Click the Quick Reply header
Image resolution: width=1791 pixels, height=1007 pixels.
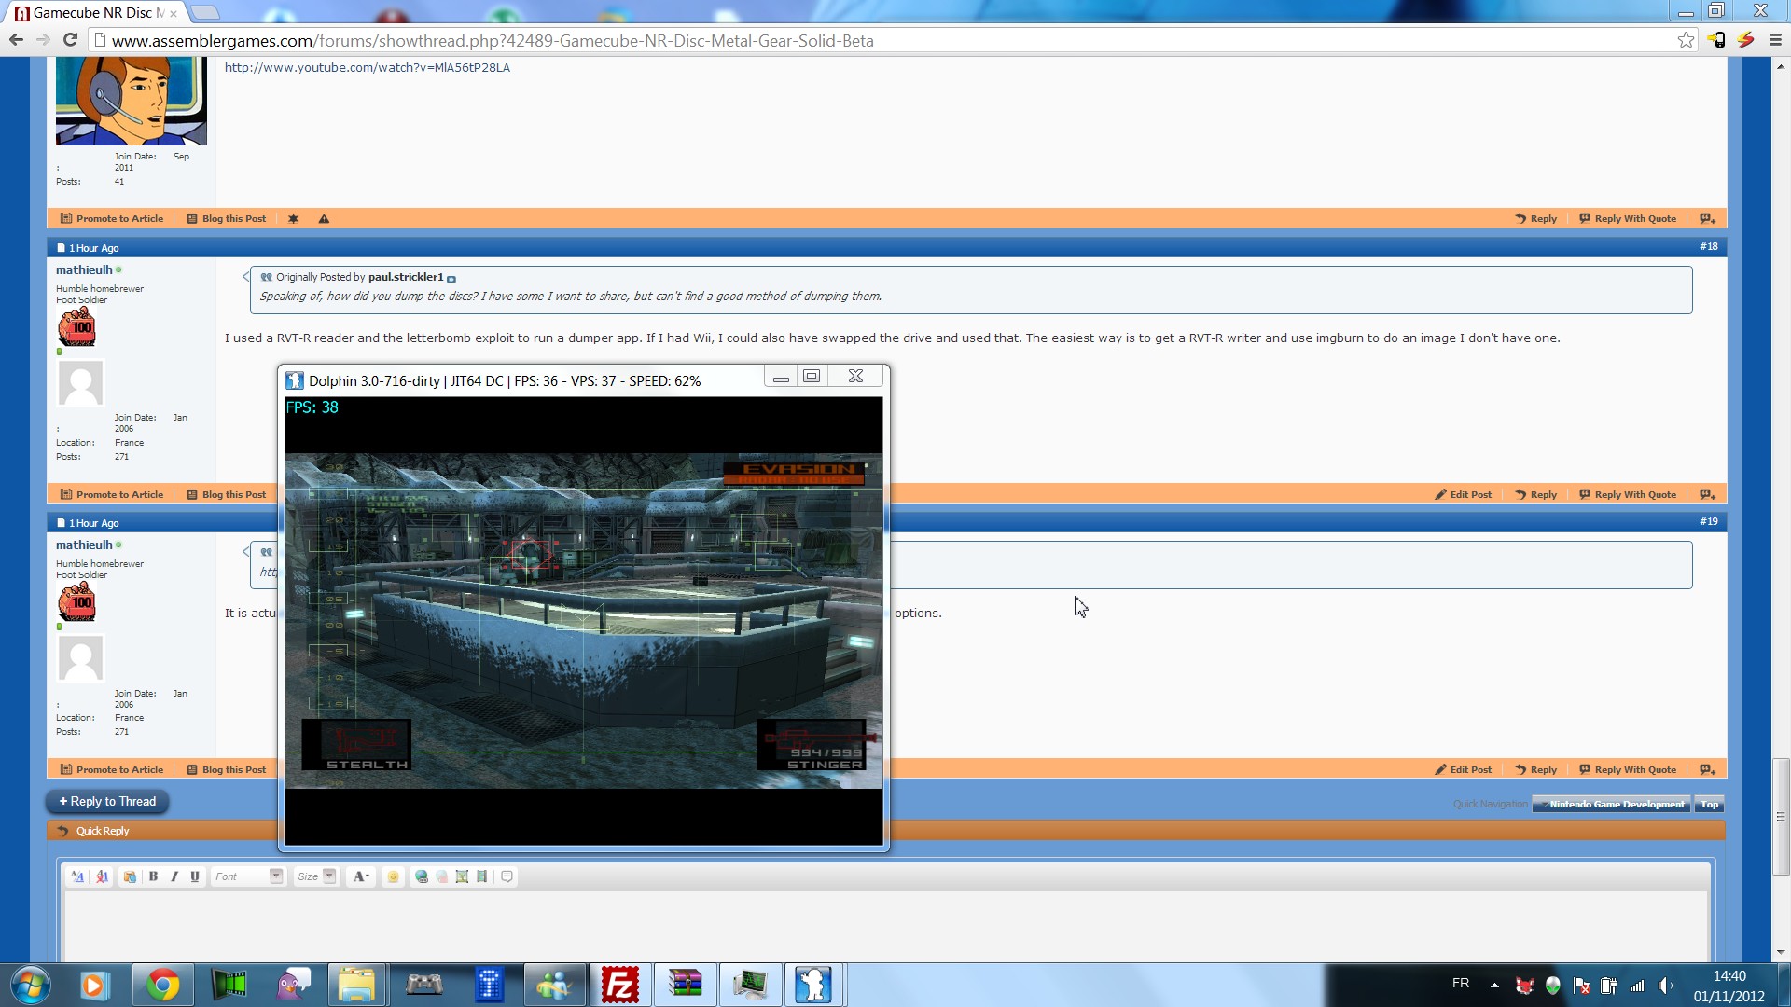coord(103,831)
